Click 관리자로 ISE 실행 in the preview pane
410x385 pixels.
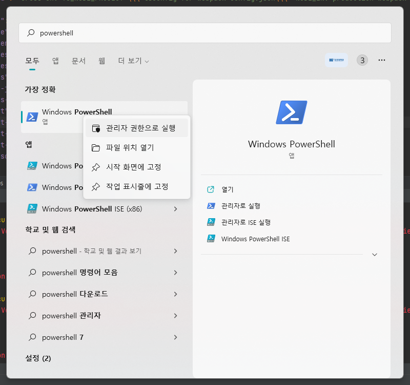[x=246, y=222]
